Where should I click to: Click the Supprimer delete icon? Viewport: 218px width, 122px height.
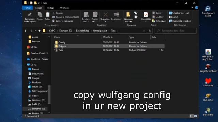coord(105,17)
